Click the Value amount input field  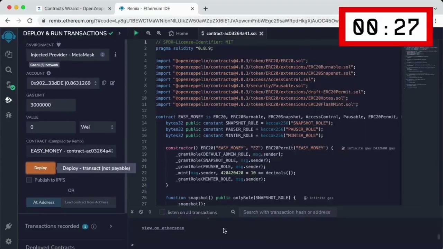(x=51, y=127)
